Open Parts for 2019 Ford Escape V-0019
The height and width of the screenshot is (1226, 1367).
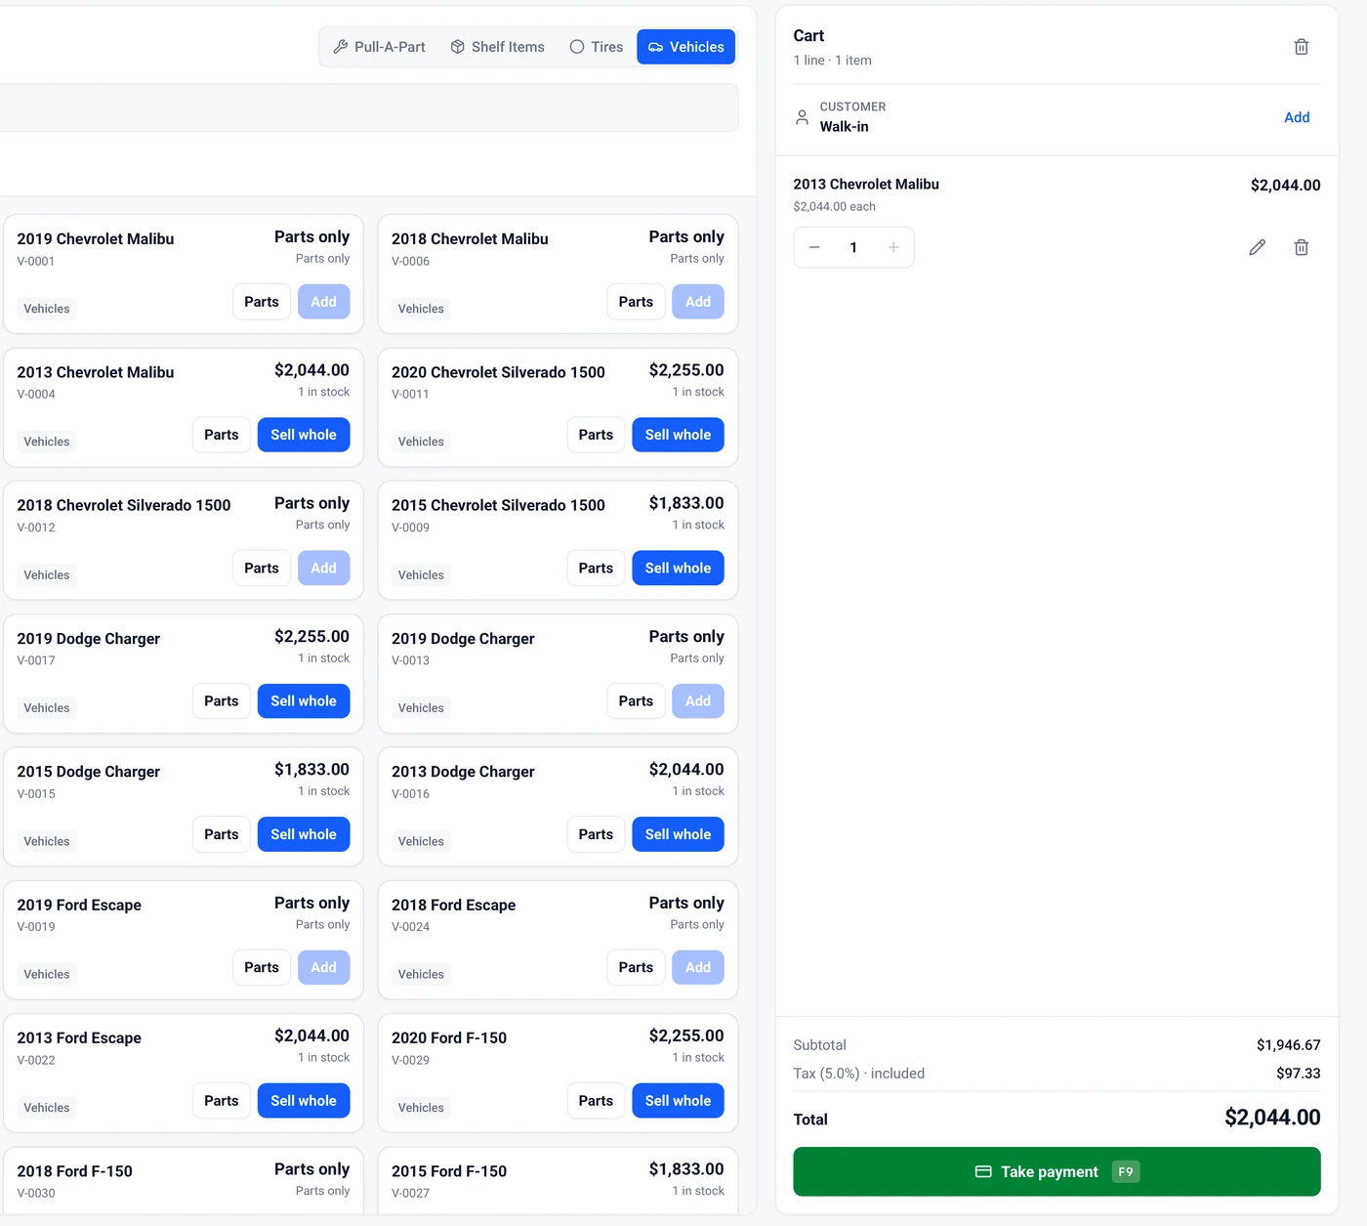pyautogui.click(x=262, y=967)
